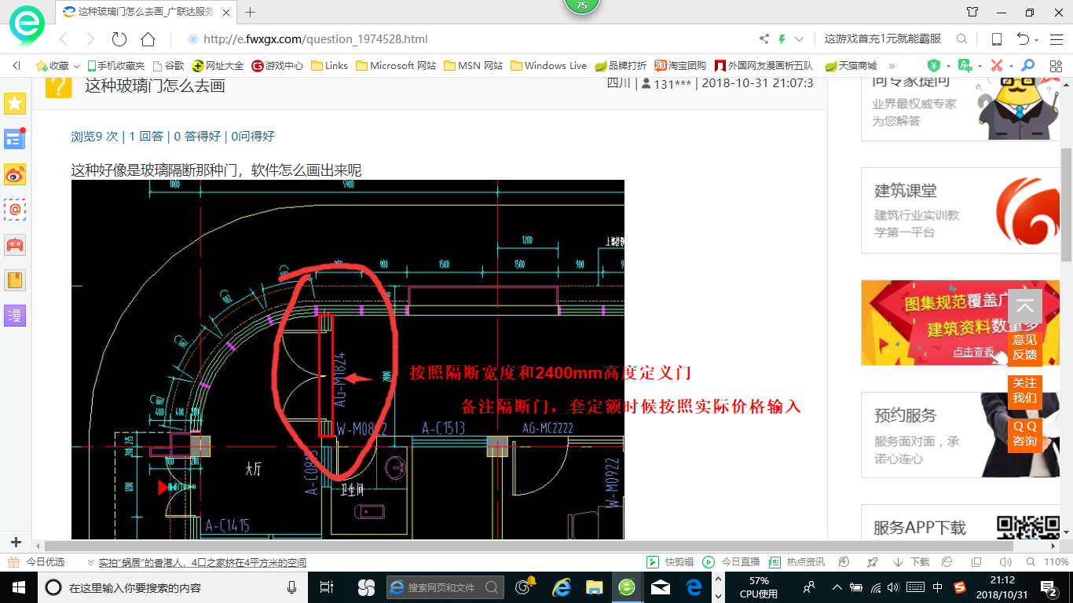1073x603 pixels.
Task: Open the 预约服务 sidebar banner
Action: point(961,435)
